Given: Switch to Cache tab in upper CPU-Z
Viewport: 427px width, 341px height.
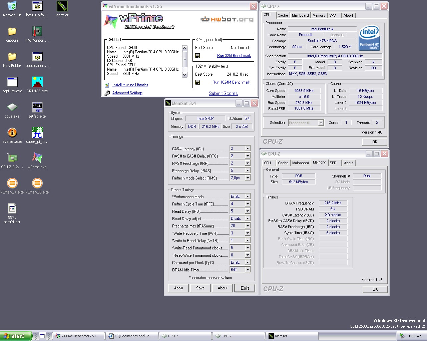Looking at the screenshot, I should pos(283,15).
